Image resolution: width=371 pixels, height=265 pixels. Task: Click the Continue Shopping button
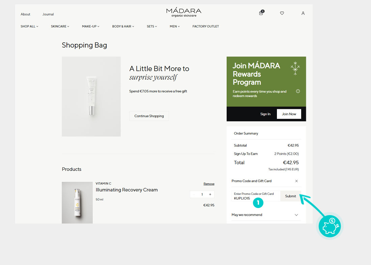coord(149,116)
